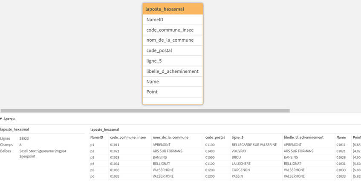The height and width of the screenshot is (181, 361).
Task: Click libelle_d_acheminement column header in preview
Action: [303, 137]
